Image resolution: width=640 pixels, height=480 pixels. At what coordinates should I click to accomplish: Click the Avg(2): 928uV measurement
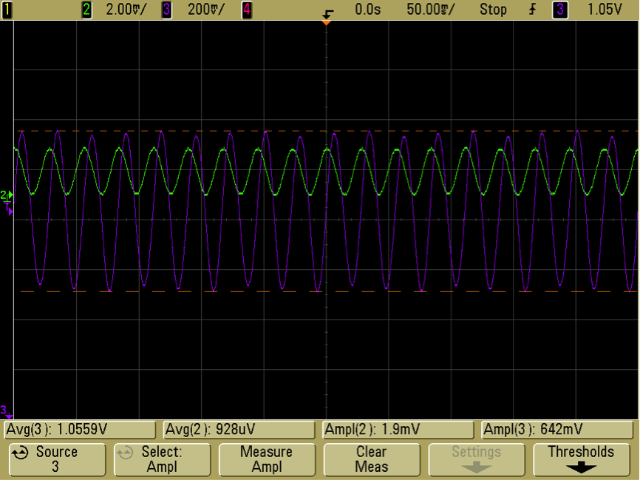click(x=239, y=430)
